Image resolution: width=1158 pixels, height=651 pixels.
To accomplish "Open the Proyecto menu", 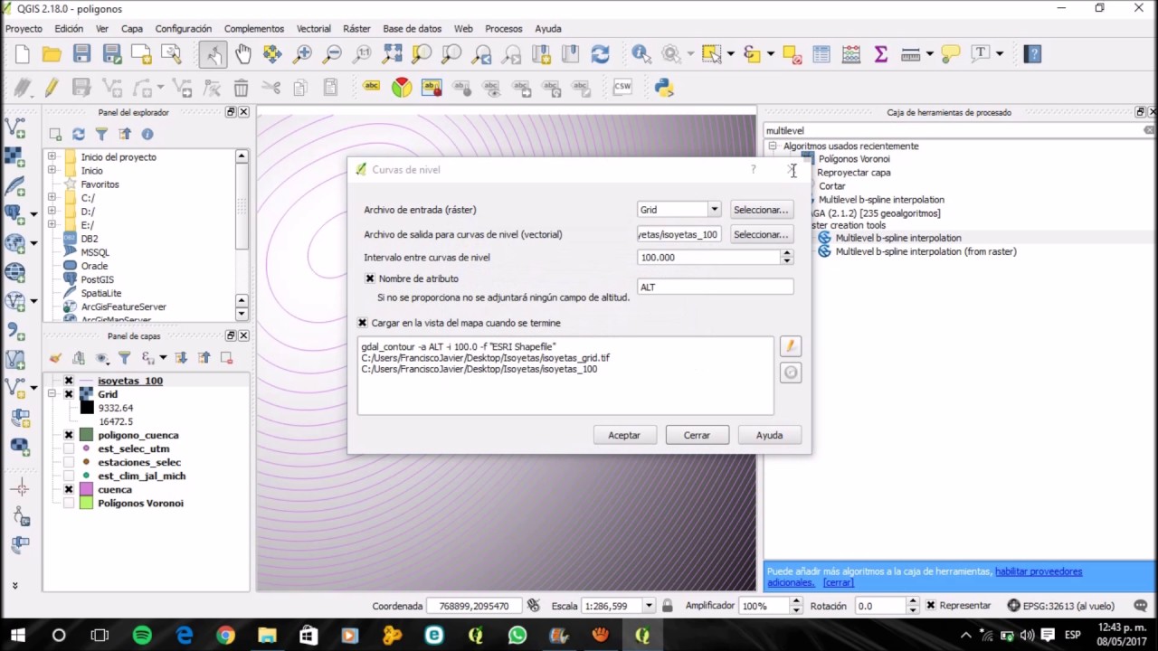I will 24,29.
